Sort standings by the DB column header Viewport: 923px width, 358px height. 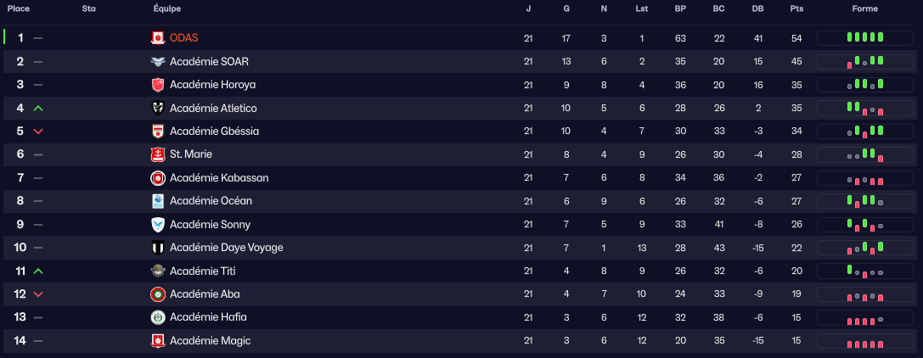tap(757, 9)
